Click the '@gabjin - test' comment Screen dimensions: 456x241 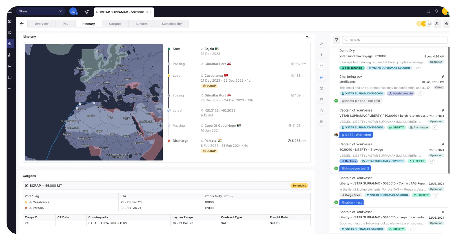[x=351, y=203]
